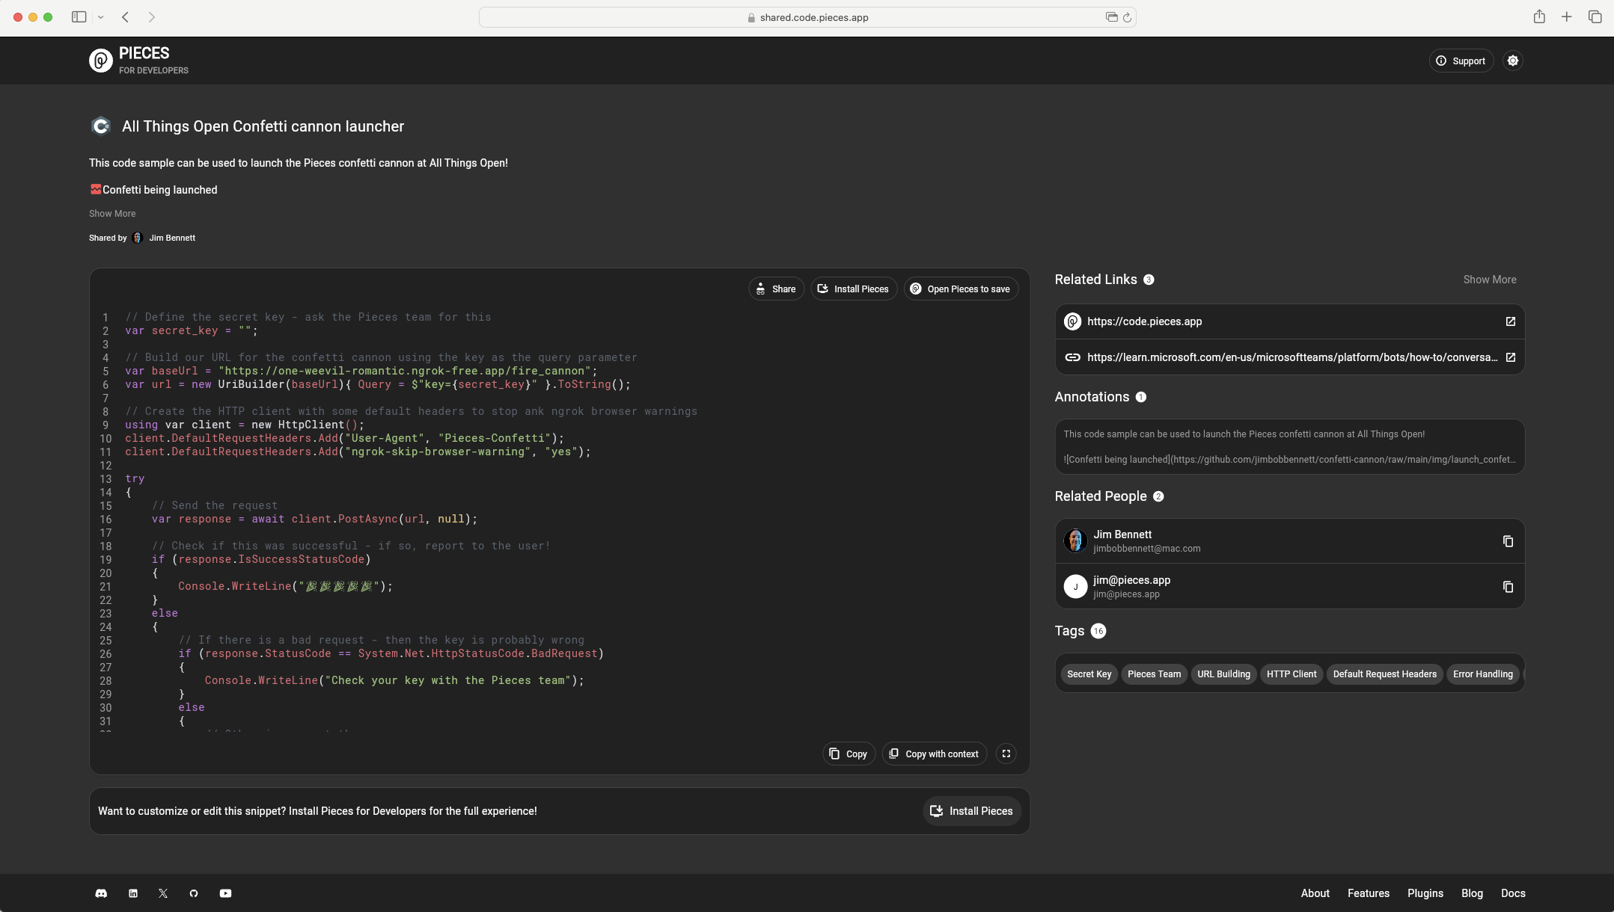Screen dimensions: 1614x912
Task: Click the Share button above the code
Action: click(776, 289)
